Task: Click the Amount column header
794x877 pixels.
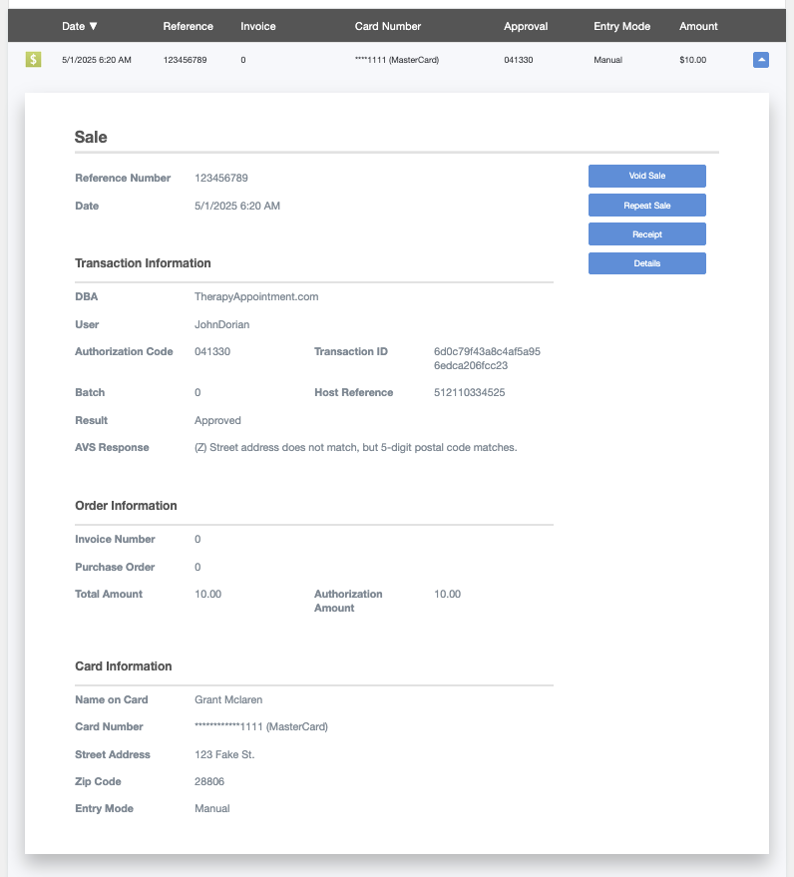Action: point(698,26)
